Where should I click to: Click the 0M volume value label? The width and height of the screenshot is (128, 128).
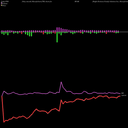(x=122, y=93)
